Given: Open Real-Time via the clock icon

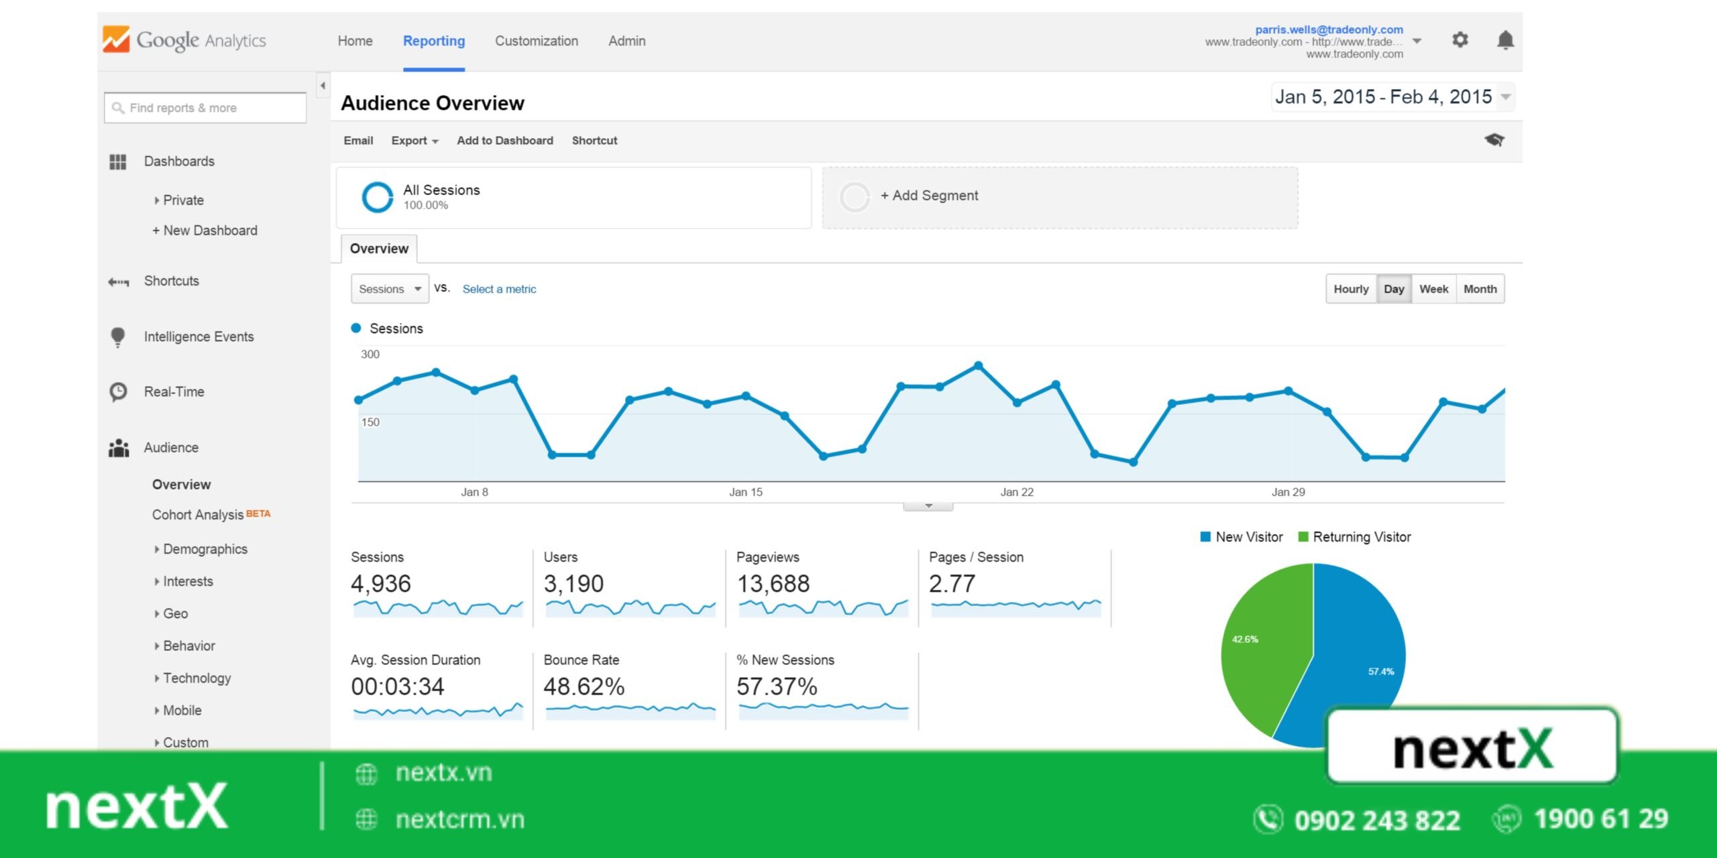Looking at the screenshot, I should click(x=118, y=391).
